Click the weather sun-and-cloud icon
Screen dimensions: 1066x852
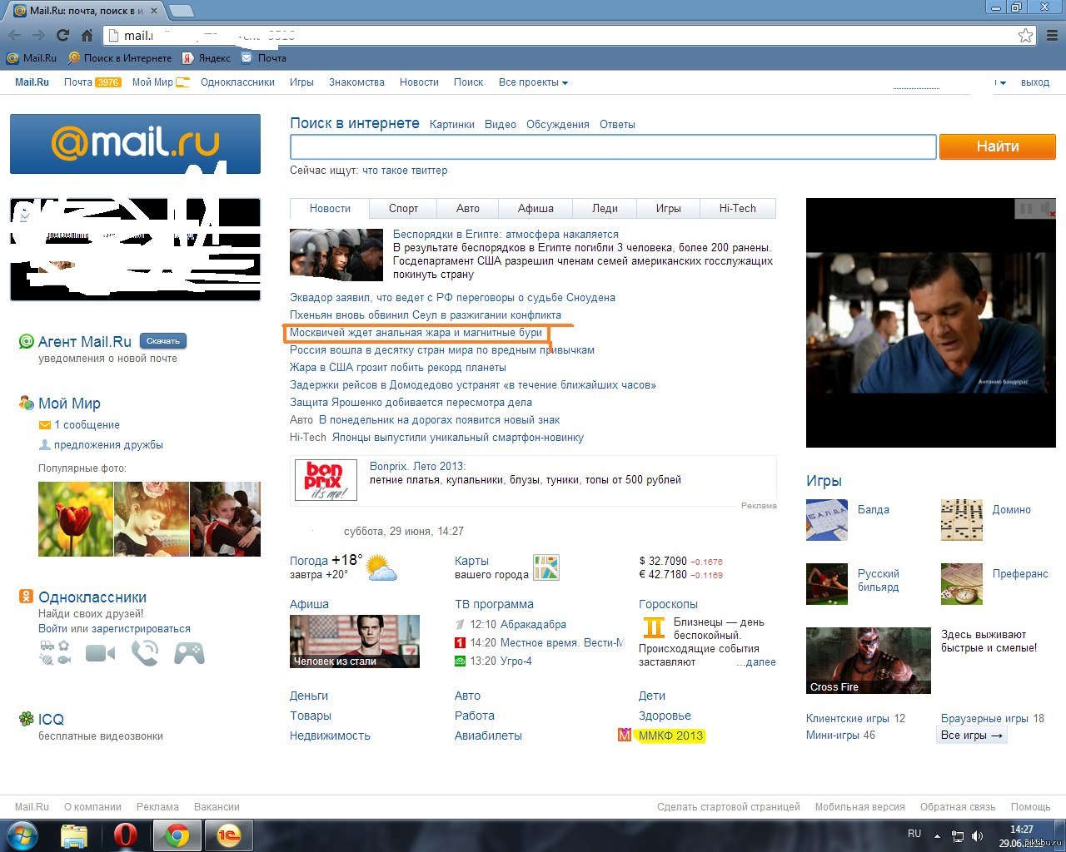(381, 567)
